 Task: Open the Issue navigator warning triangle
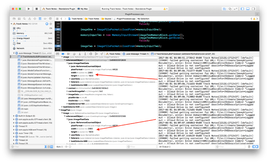pos(30,19)
